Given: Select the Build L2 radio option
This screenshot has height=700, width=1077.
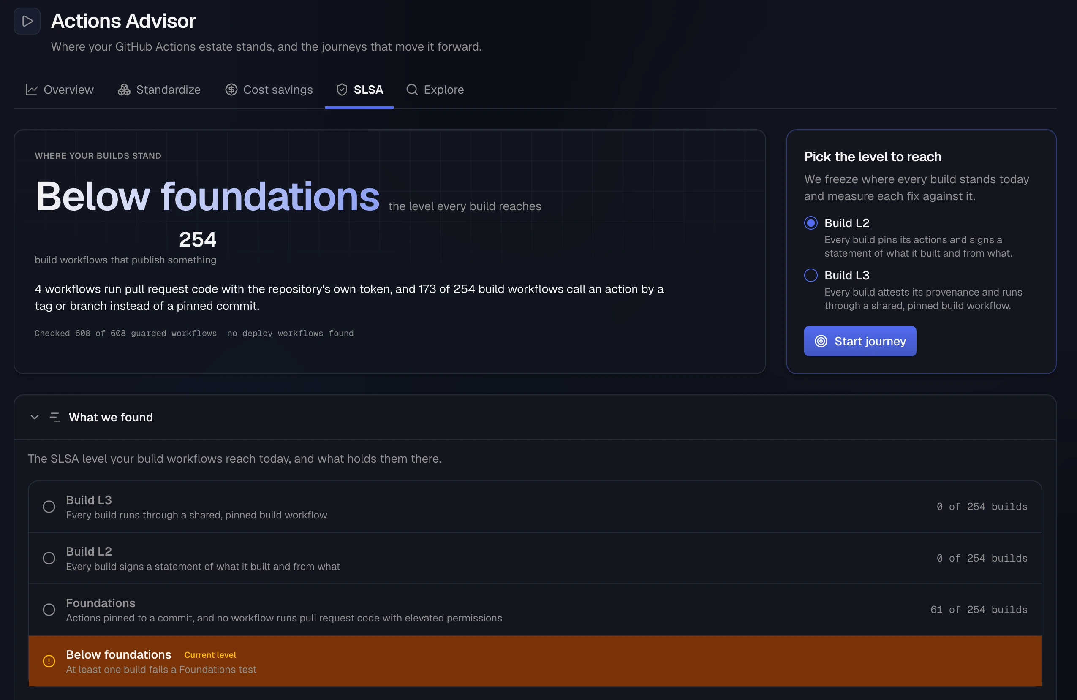Looking at the screenshot, I should tap(811, 222).
